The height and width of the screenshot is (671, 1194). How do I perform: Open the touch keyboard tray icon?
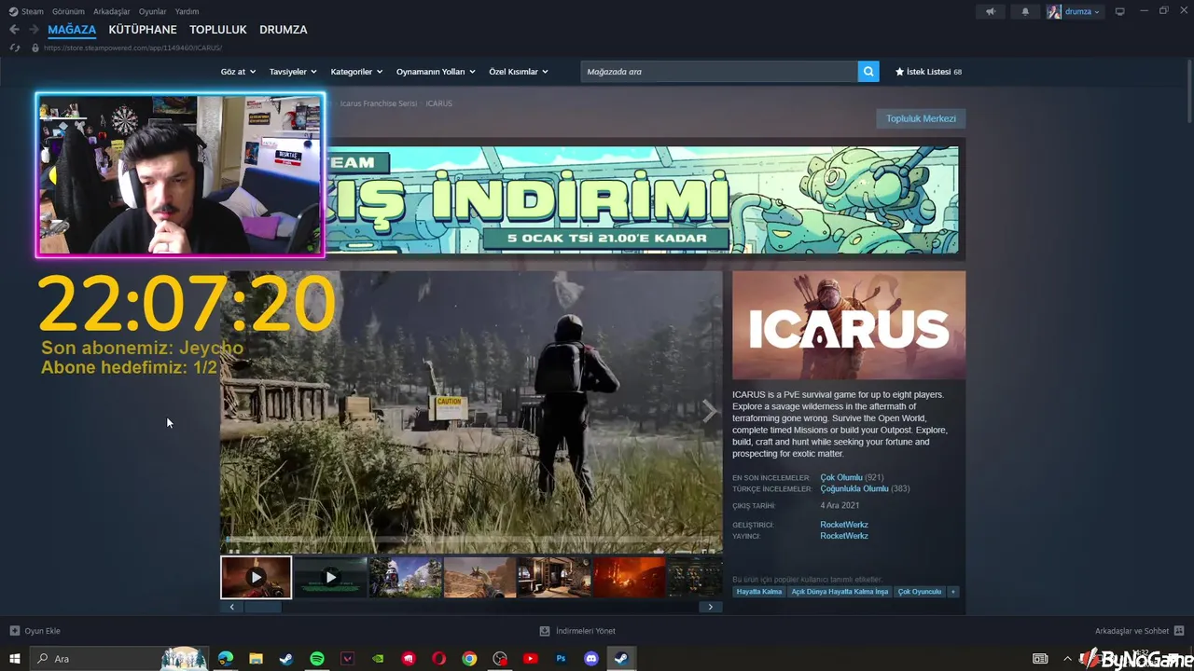point(1040,659)
